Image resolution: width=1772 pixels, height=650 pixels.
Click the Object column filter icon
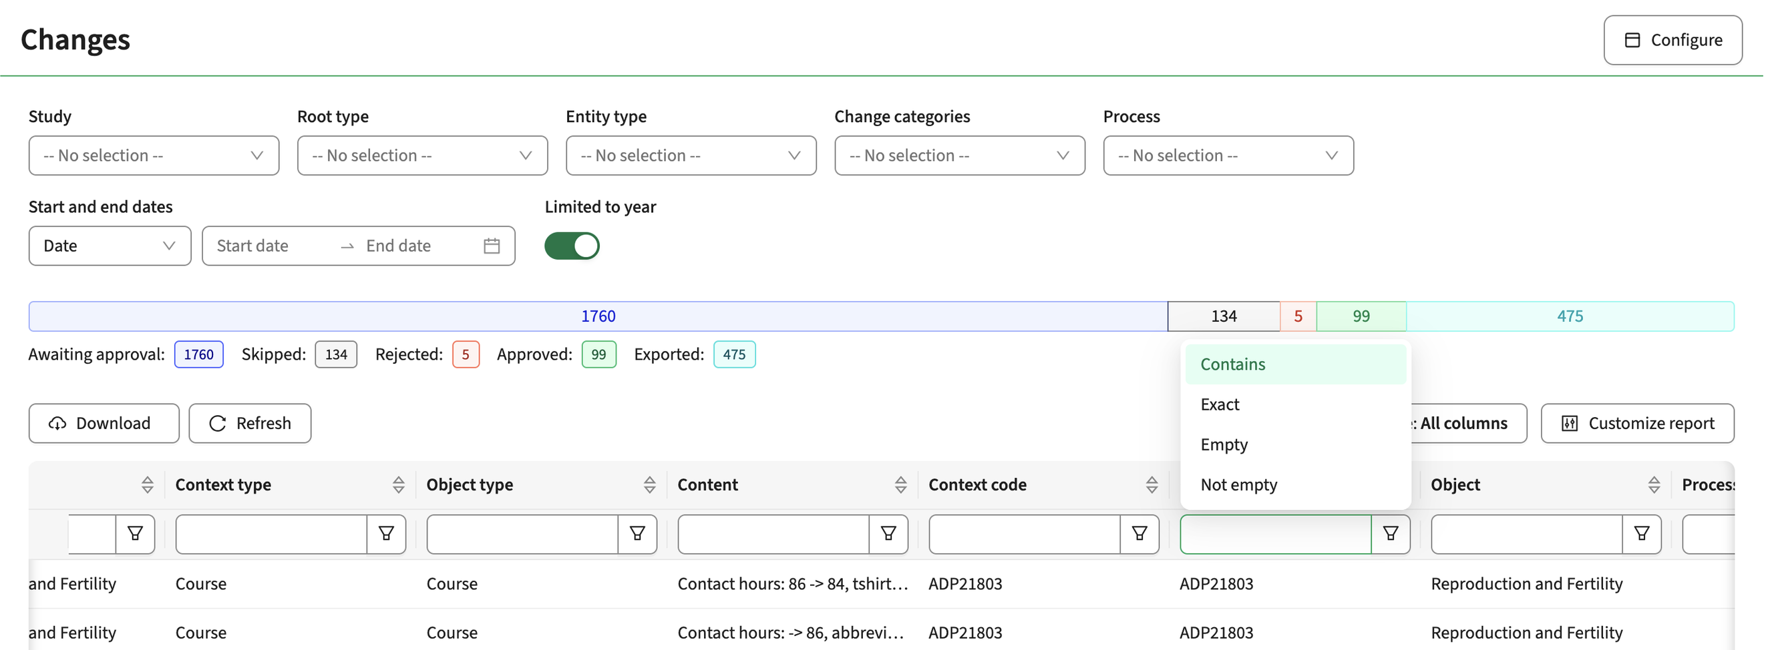tap(1641, 534)
